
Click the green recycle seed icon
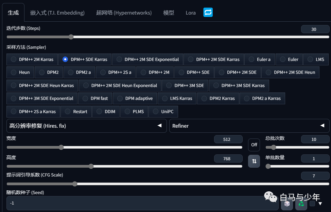(x=301, y=204)
